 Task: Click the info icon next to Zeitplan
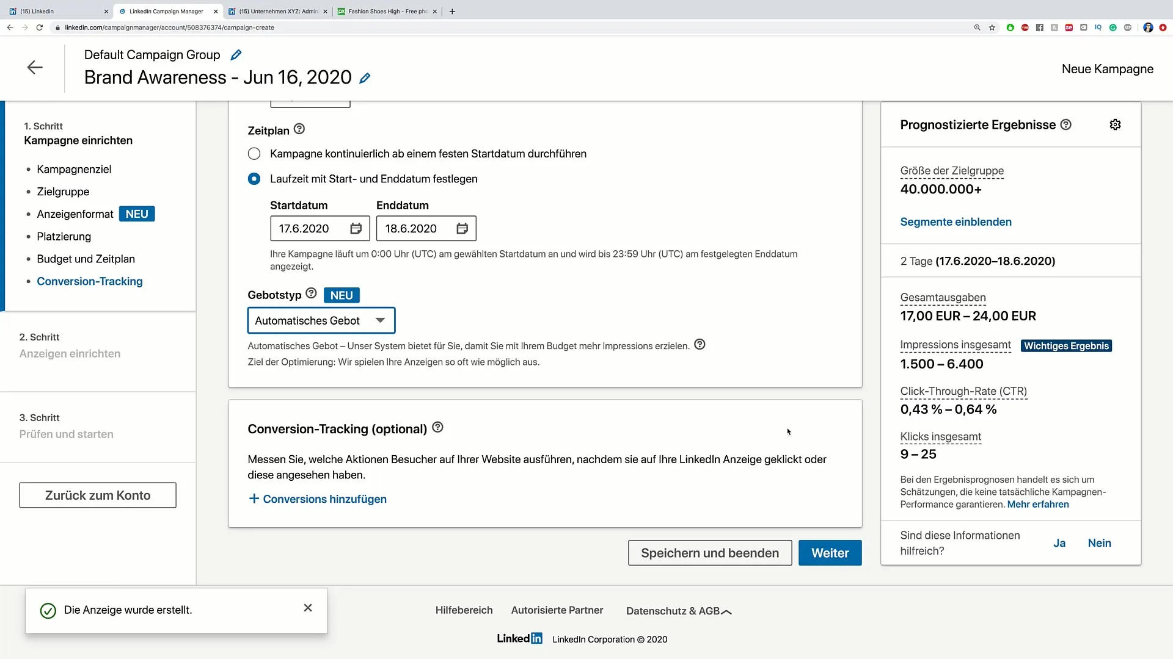pyautogui.click(x=300, y=129)
